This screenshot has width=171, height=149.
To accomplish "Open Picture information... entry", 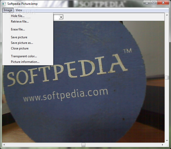I will (28, 62).
